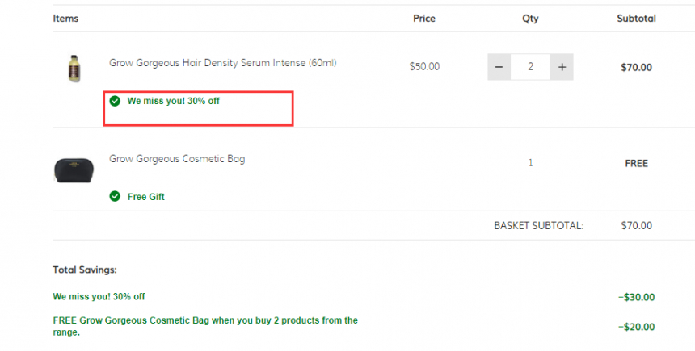Click the 30% off savings line under Total Savings
695x351 pixels.
[x=99, y=297]
